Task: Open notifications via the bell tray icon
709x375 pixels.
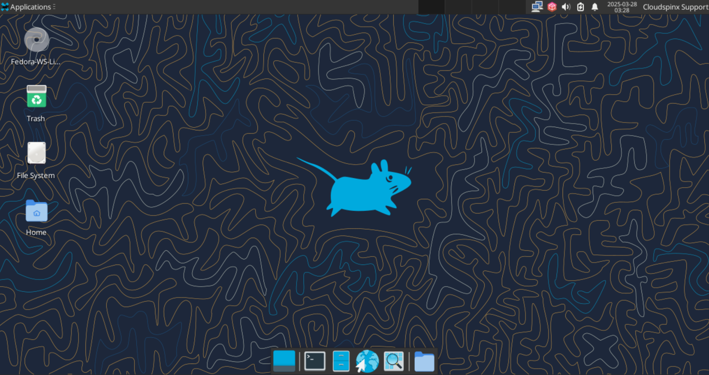Action: (594, 7)
